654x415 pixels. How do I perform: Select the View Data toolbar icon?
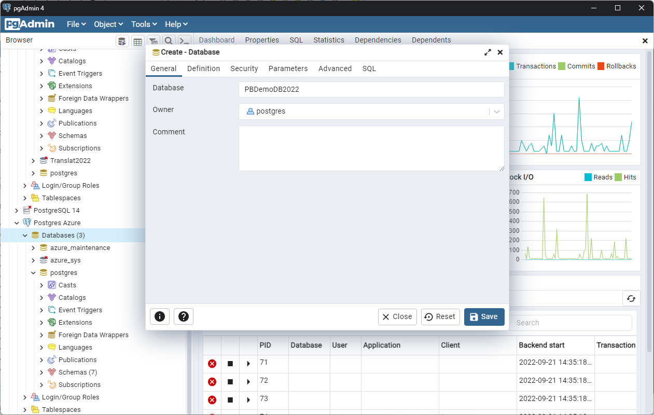click(137, 40)
